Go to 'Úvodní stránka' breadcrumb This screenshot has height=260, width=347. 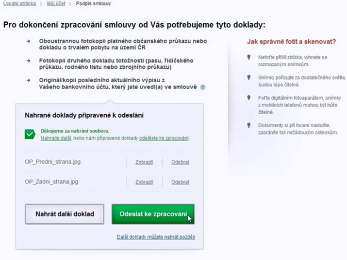coord(19,3)
